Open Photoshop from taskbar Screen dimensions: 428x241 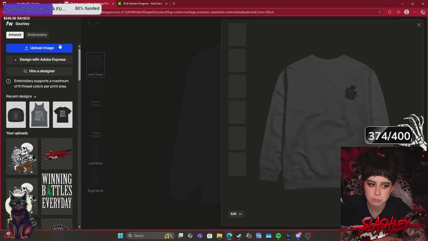tap(288, 236)
